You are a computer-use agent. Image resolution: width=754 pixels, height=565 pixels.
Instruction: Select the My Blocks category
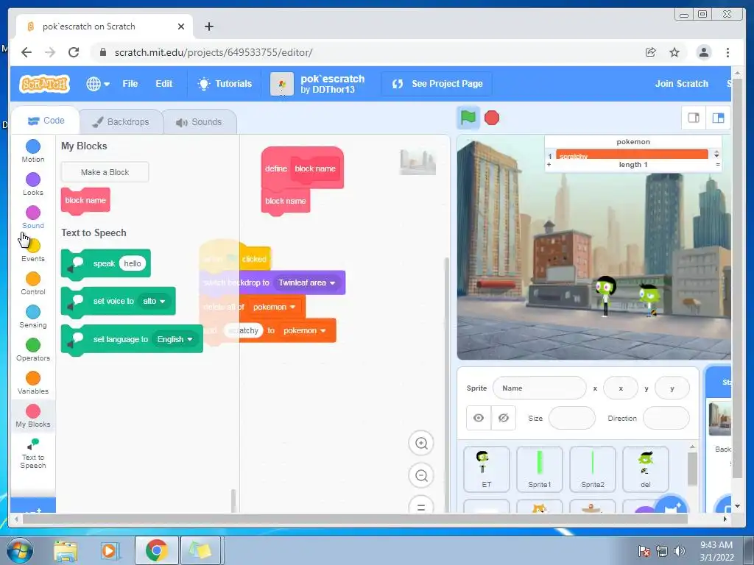tap(32, 416)
